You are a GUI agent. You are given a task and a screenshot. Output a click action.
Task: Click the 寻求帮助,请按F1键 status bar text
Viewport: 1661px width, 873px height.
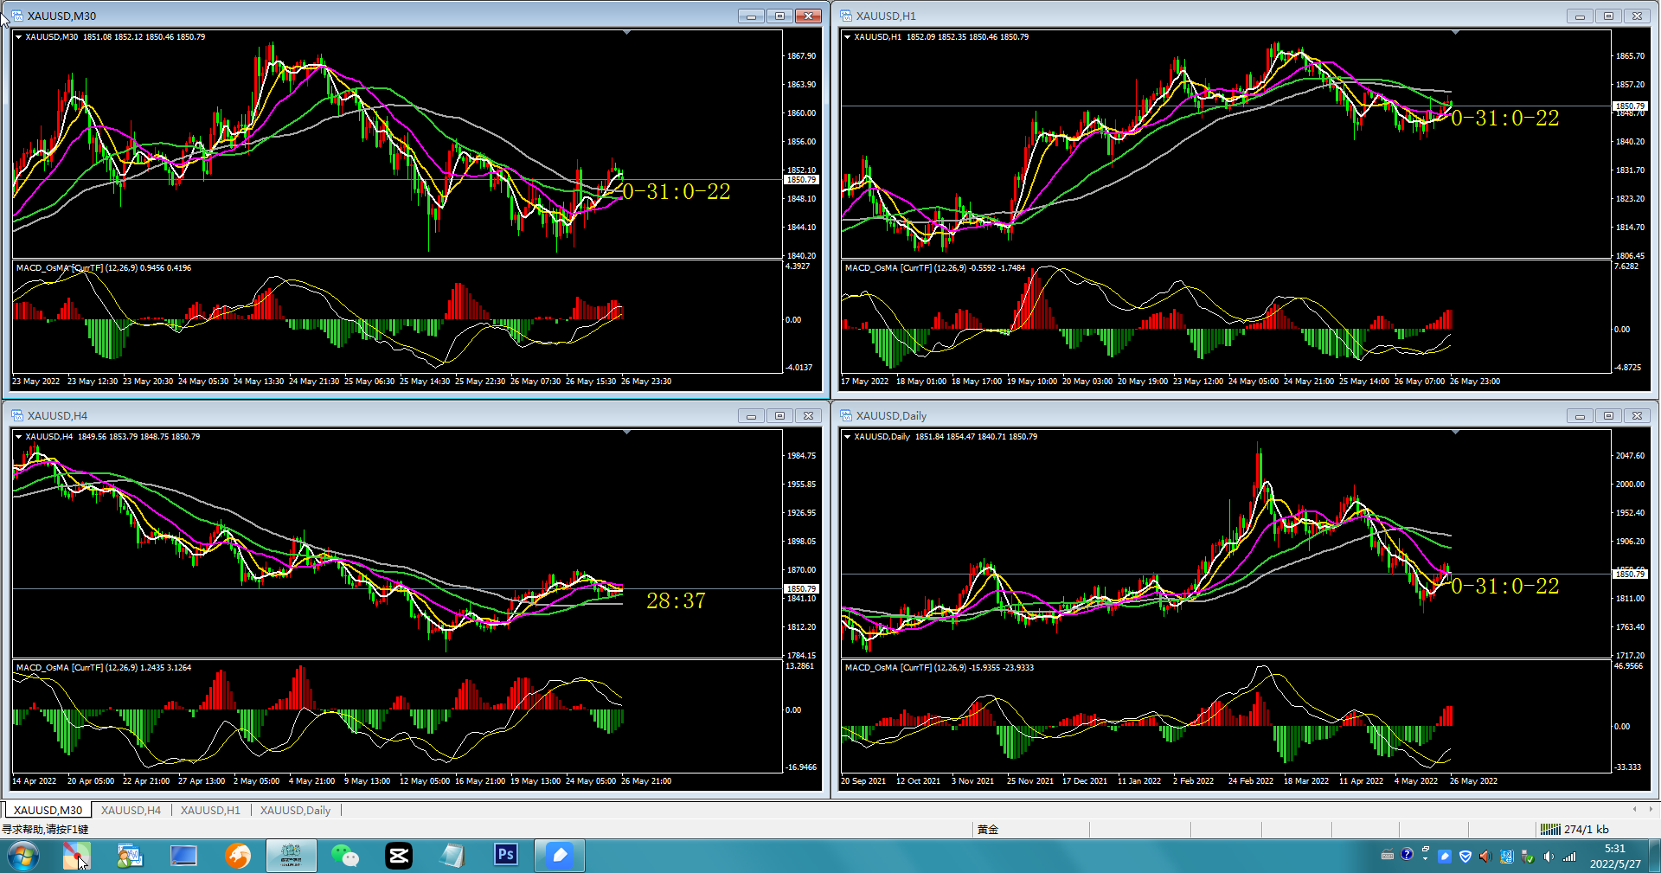click(x=45, y=829)
